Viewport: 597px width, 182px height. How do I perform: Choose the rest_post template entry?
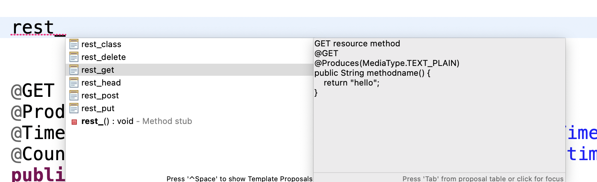click(x=100, y=96)
